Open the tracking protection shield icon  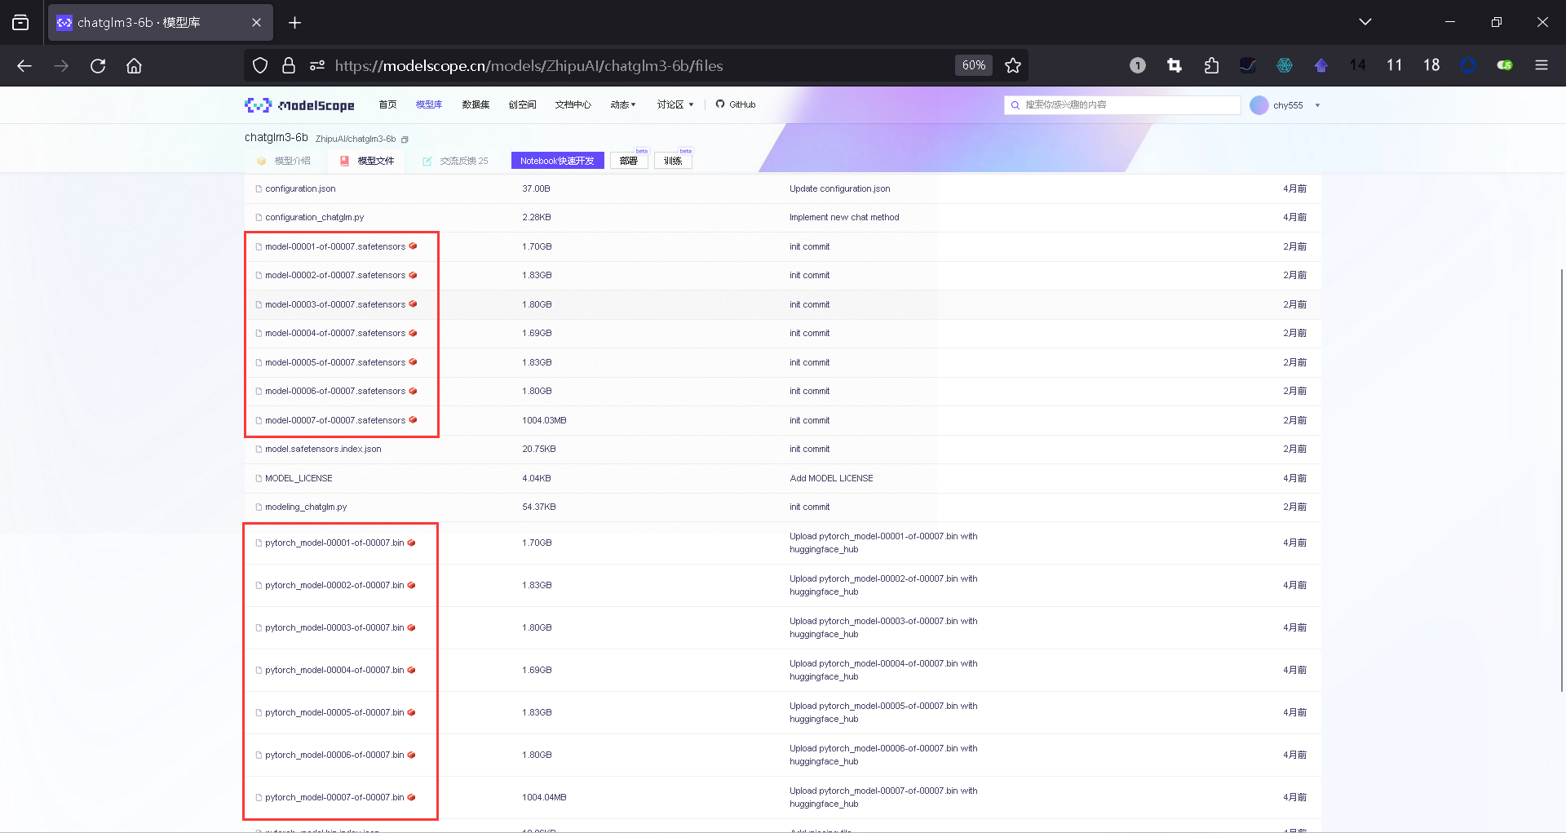tap(260, 66)
